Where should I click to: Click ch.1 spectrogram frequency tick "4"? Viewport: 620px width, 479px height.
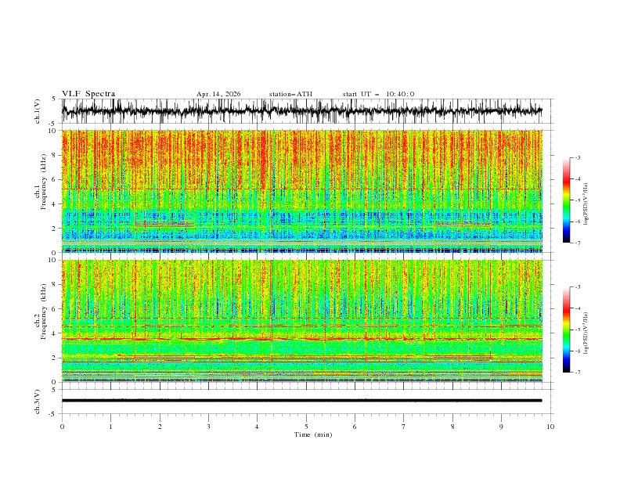pos(54,204)
